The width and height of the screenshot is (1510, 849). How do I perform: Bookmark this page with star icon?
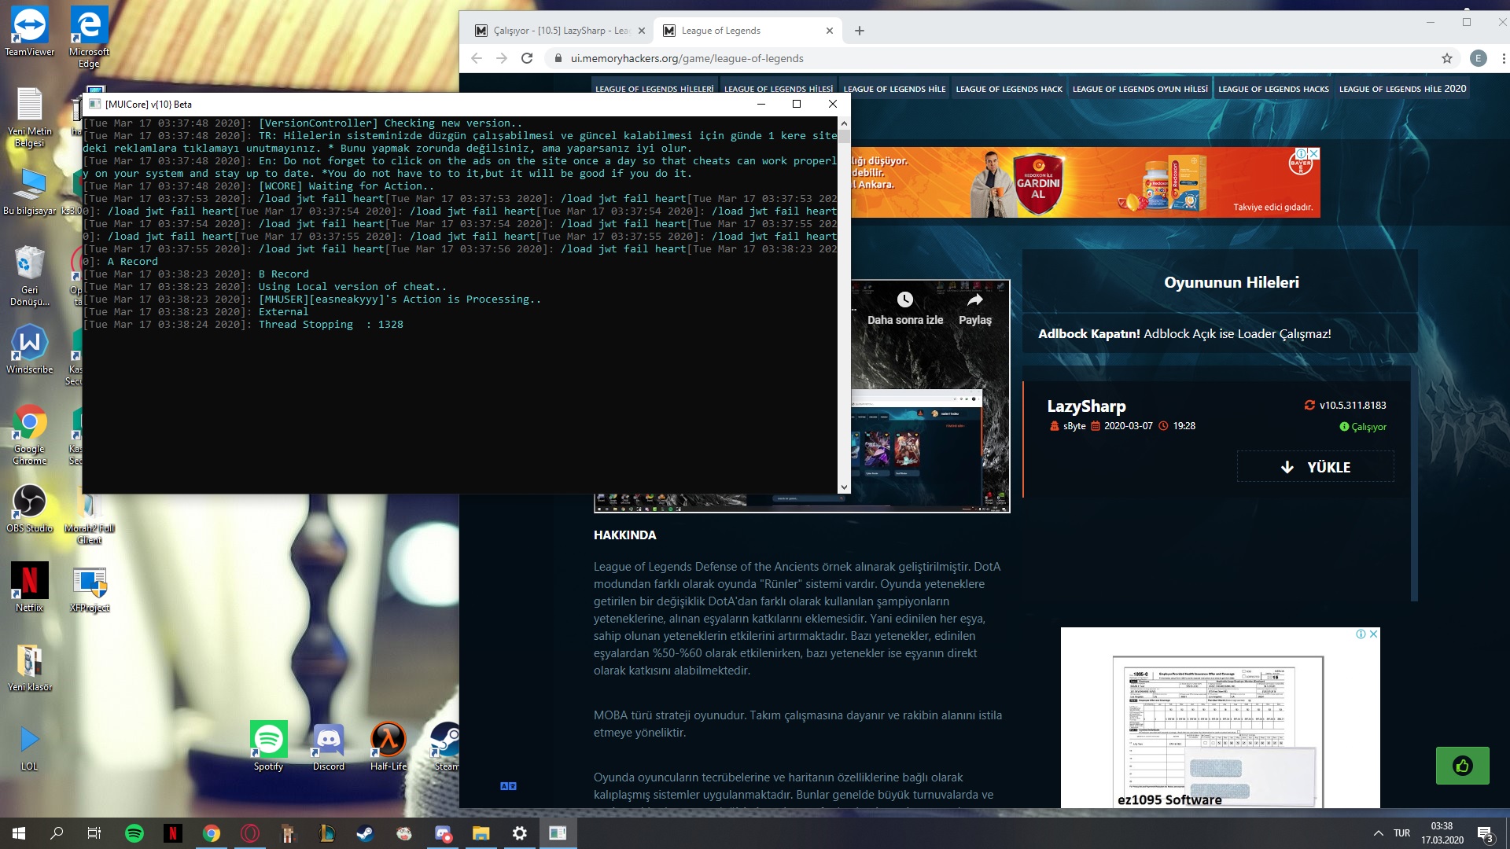click(x=1447, y=58)
